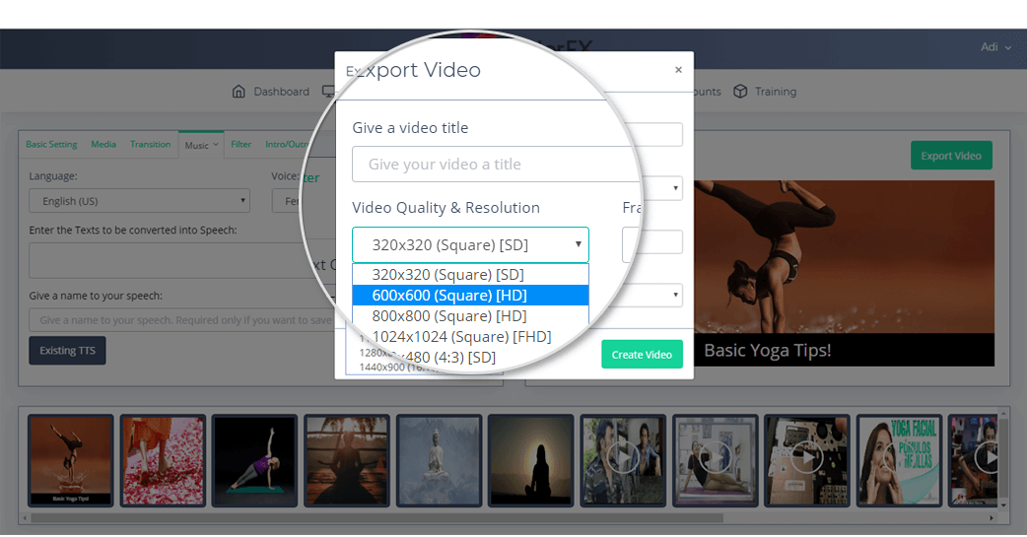The image size is (1027, 537).
Task: Select 800x800 (Square) [HD] option
Action: click(x=470, y=315)
